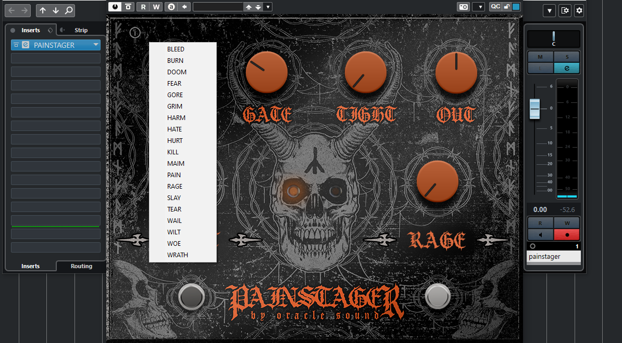Image resolution: width=622 pixels, height=343 pixels.
Task: Click the channel volume fader handle
Action: point(535,108)
